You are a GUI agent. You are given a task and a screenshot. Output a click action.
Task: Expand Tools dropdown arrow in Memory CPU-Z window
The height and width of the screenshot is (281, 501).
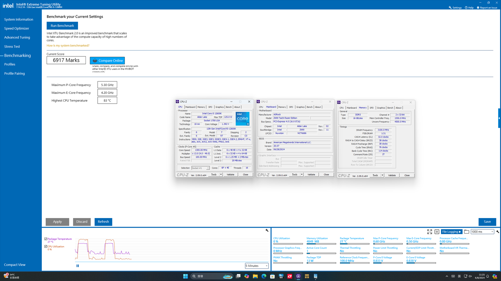click(x=382, y=175)
